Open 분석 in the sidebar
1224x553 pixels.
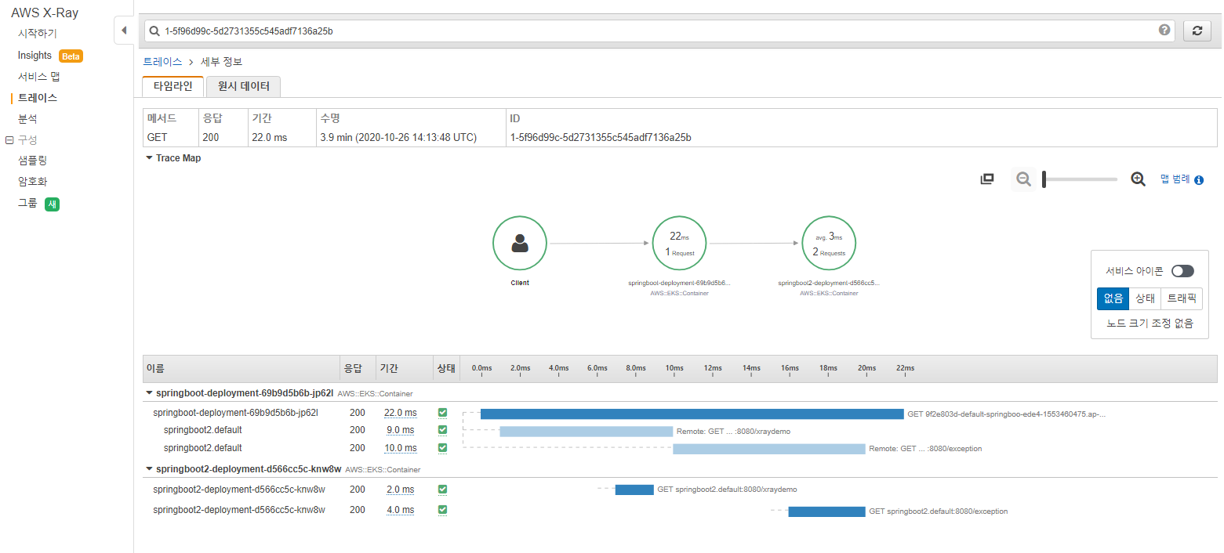[27, 119]
